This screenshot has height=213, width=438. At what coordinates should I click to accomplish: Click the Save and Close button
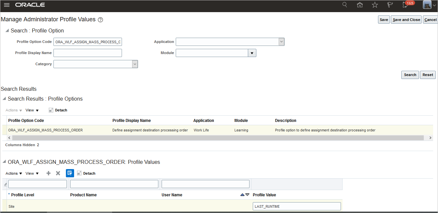pyautogui.click(x=406, y=20)
